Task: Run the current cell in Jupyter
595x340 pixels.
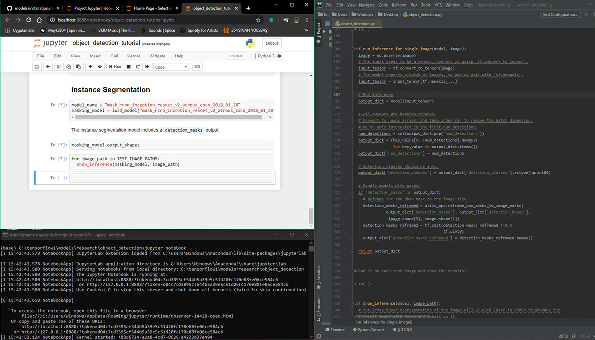Action: tap(115, 67)
